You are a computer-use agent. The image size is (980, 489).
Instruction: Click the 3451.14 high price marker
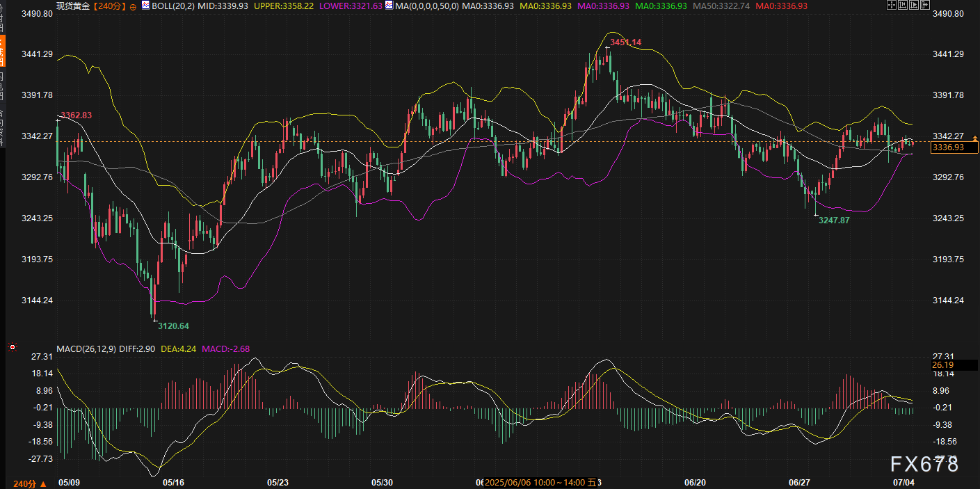(x=625, y=42)
